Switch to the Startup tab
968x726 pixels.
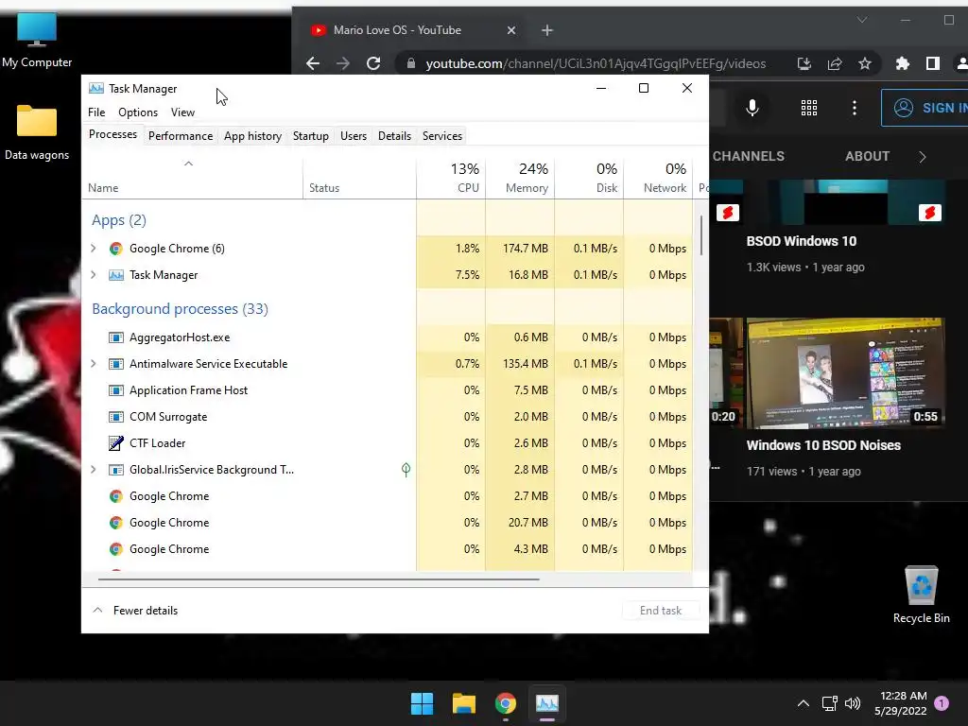[x=310, y=136]
